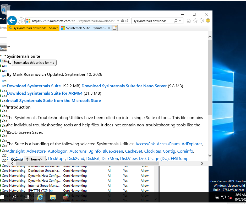Click the smiley feedback icon

click(x=208, y=20)
